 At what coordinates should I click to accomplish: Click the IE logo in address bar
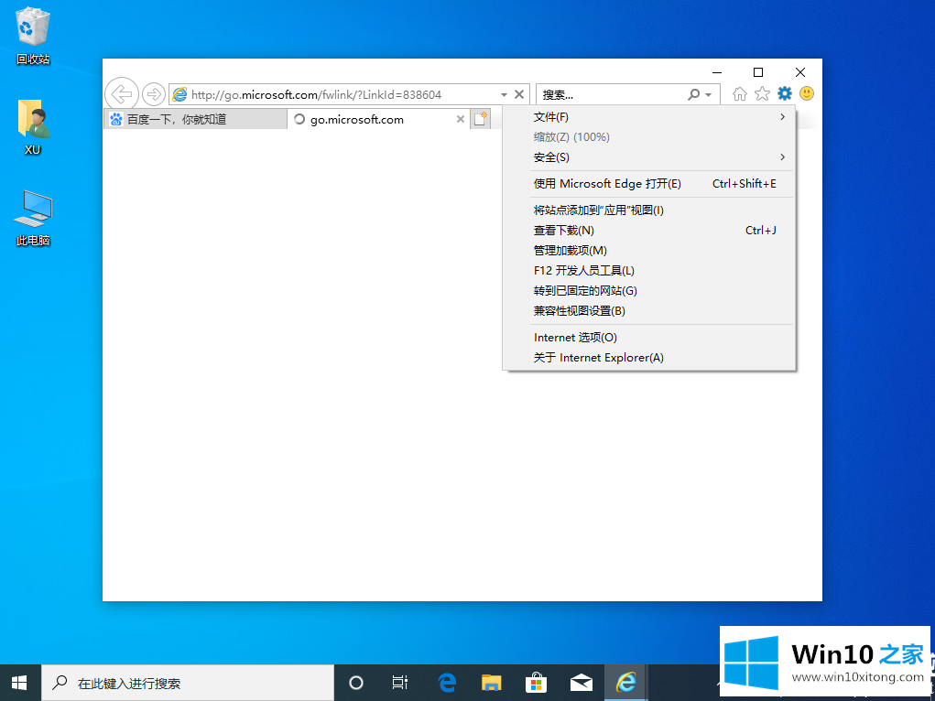click(x=179, y=94)
